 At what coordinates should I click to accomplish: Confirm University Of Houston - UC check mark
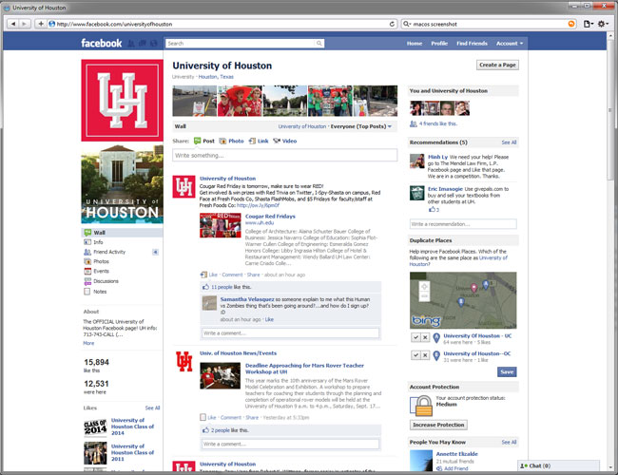tap(415, 337)
